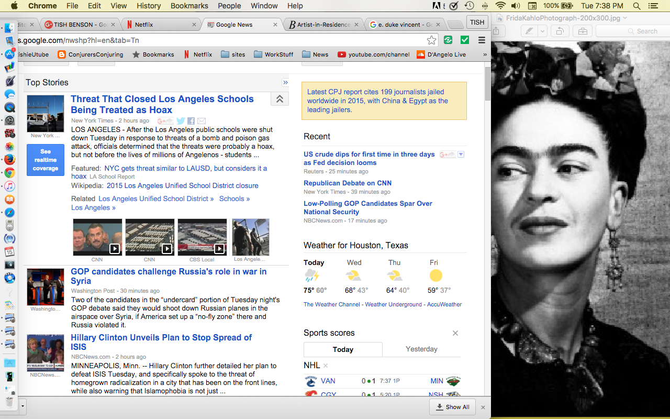670x419 pixels.
Task: Remove NHL from sports scores
Action: pyautogui.click(x=326, y=366)
